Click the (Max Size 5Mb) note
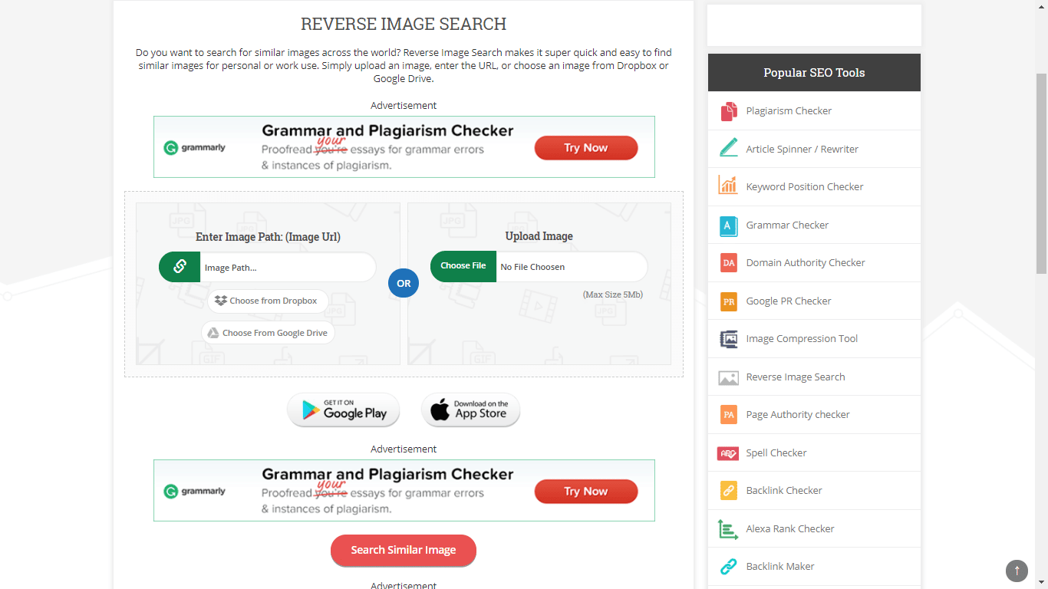The width and height of the screenshot is (1048, 589). (613, 294)
